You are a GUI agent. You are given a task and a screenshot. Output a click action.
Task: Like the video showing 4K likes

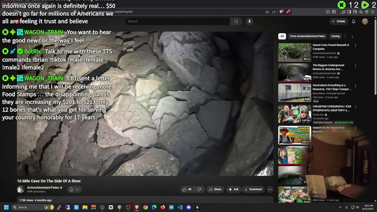[x=187, y=189]
